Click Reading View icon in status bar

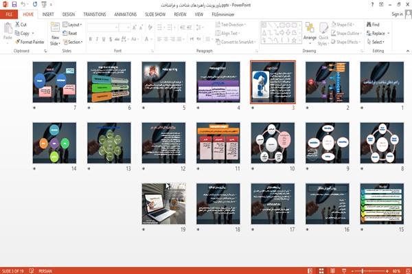coord(332,271)
